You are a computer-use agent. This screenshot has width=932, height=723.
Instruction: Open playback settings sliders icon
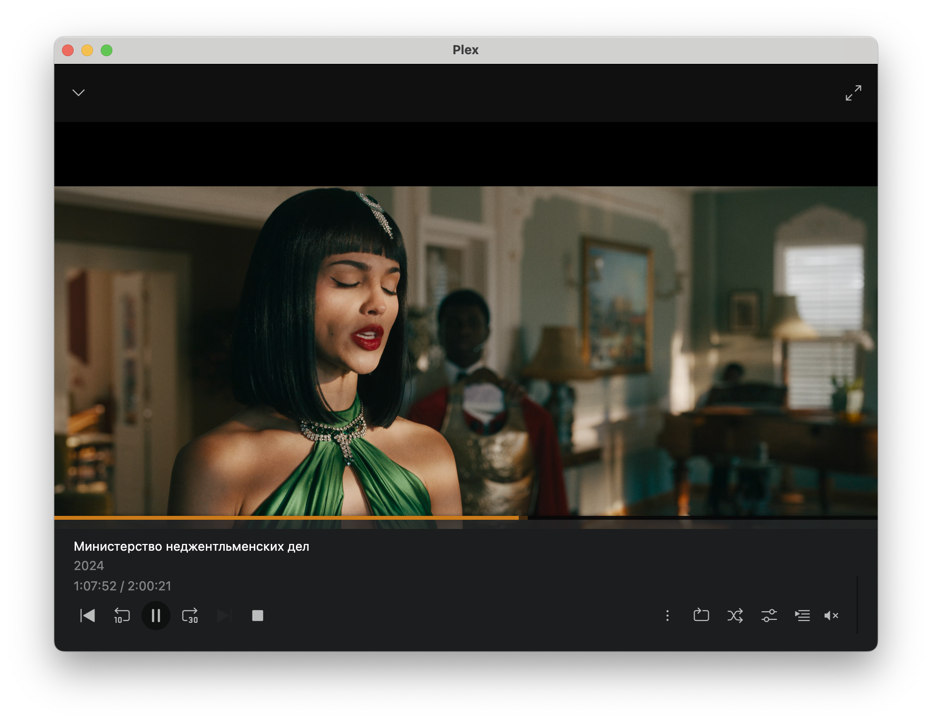click(769, 616)
